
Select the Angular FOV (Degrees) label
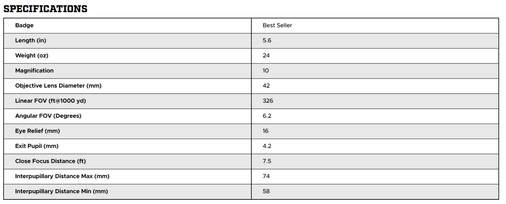pos(48,116)
